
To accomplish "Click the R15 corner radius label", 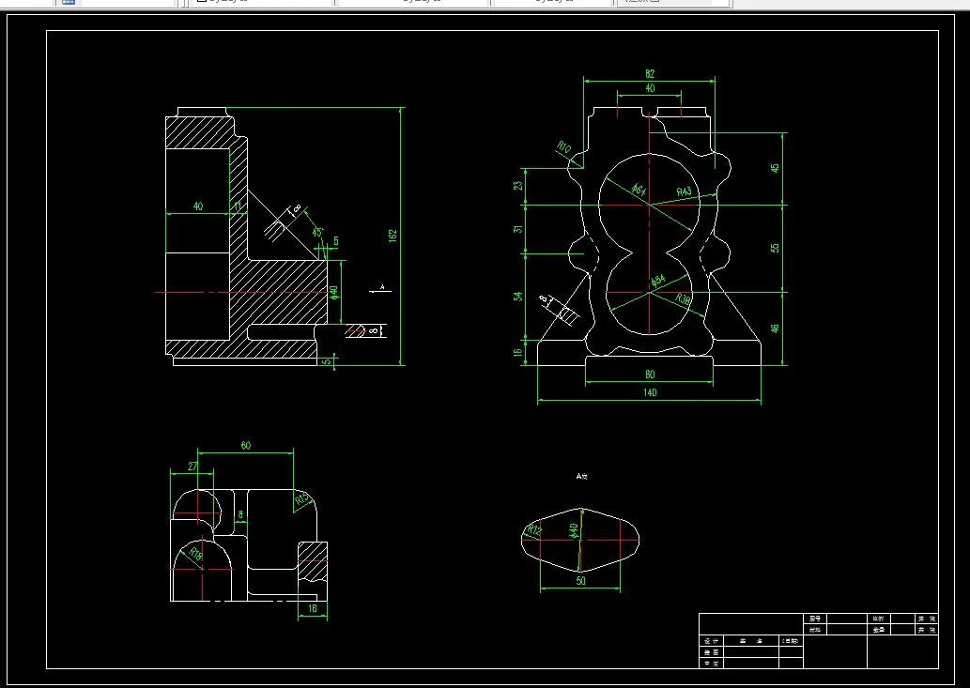I will (x=301, y=498).
